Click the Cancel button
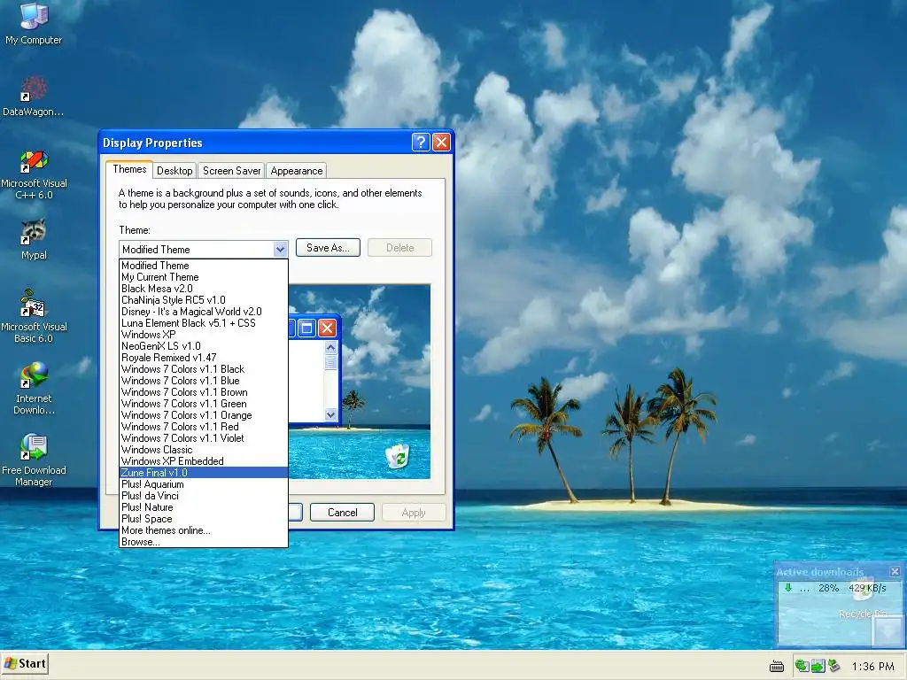Screen dimensions: 907x680 343,513
